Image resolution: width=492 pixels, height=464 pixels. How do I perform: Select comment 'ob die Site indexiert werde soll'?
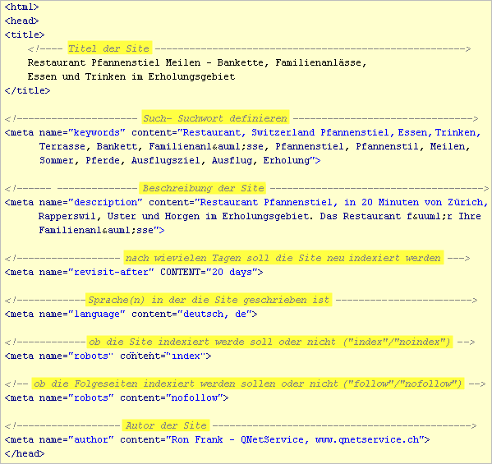[269, 342]
